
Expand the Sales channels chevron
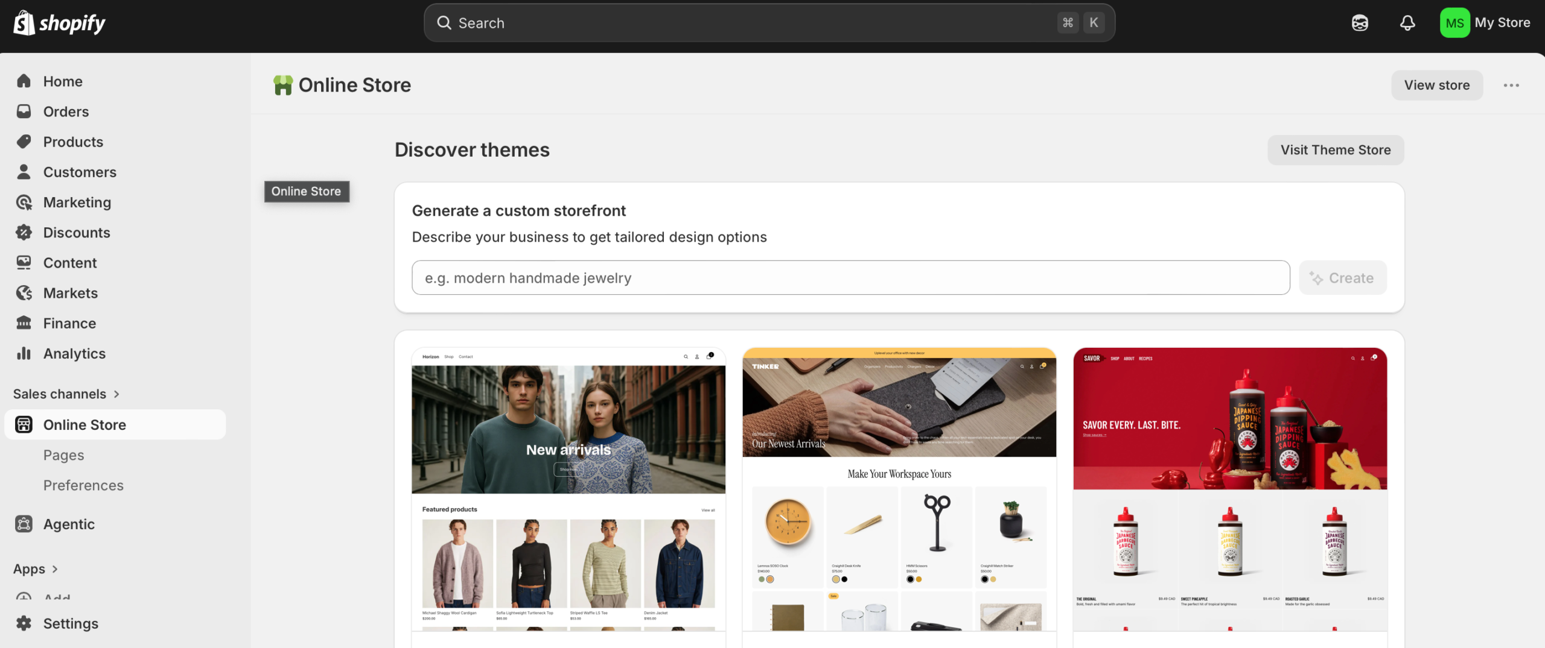coord(116,394)
